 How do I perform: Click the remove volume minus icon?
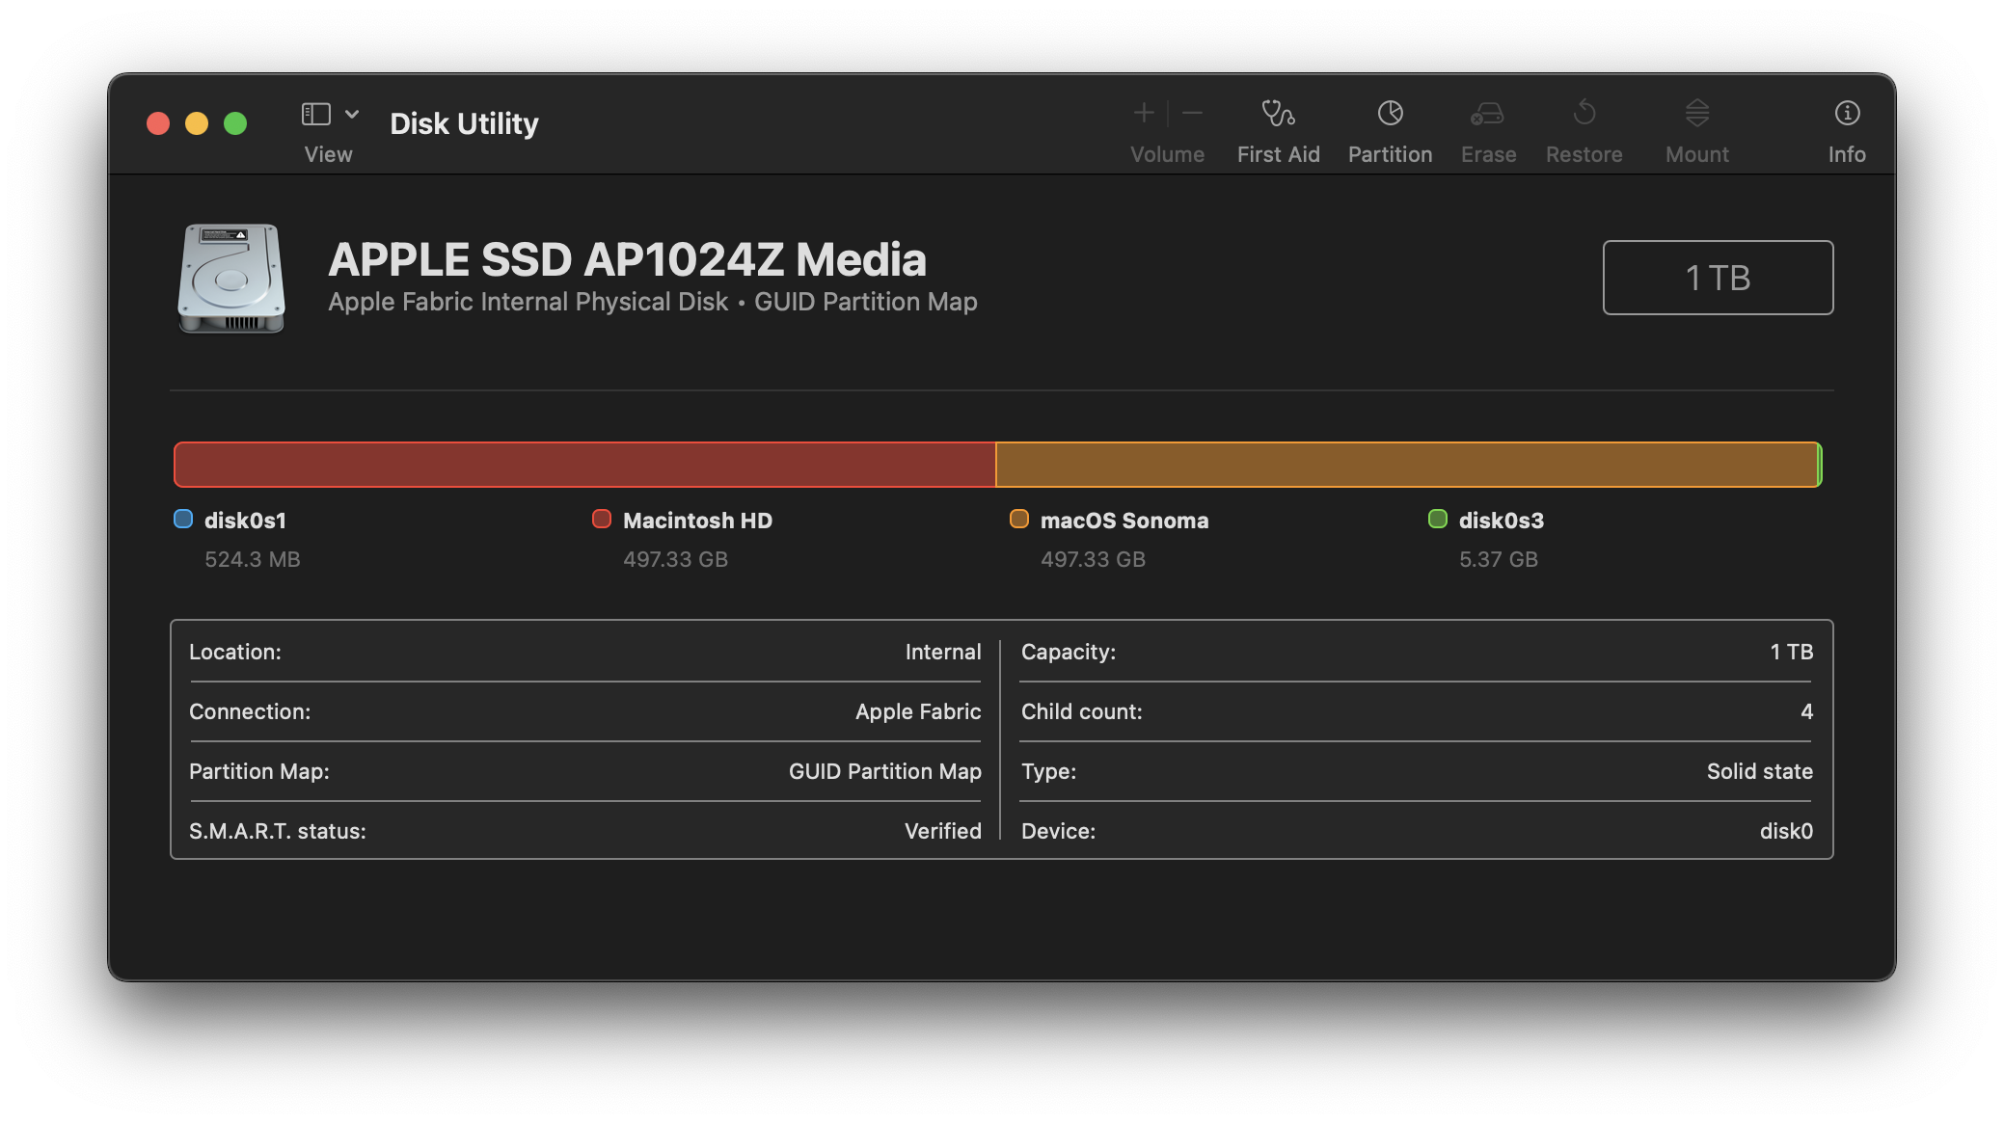pos(1193,114)
